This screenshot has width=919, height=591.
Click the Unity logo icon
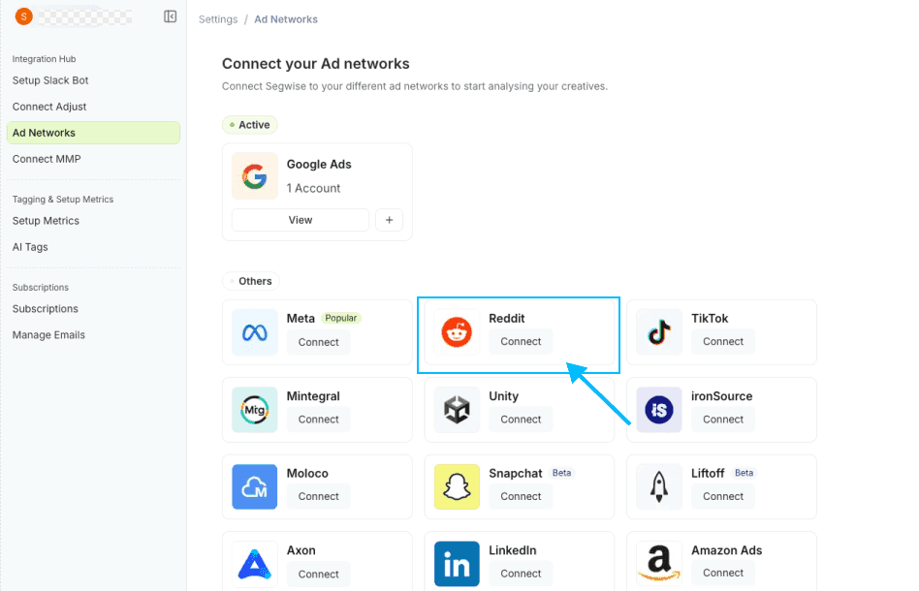coord(457,410)
